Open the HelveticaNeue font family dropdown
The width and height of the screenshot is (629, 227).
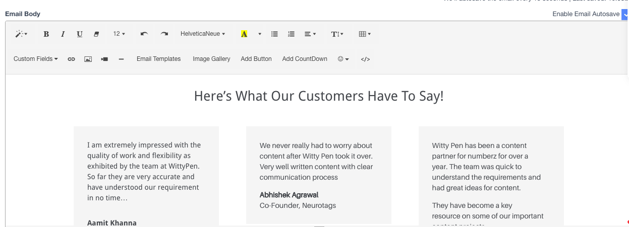203,34
